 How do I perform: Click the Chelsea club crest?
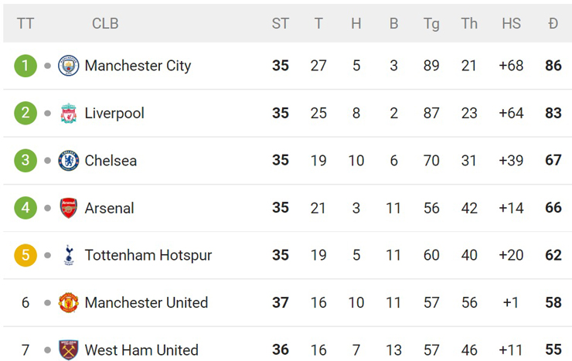point(69,161)
